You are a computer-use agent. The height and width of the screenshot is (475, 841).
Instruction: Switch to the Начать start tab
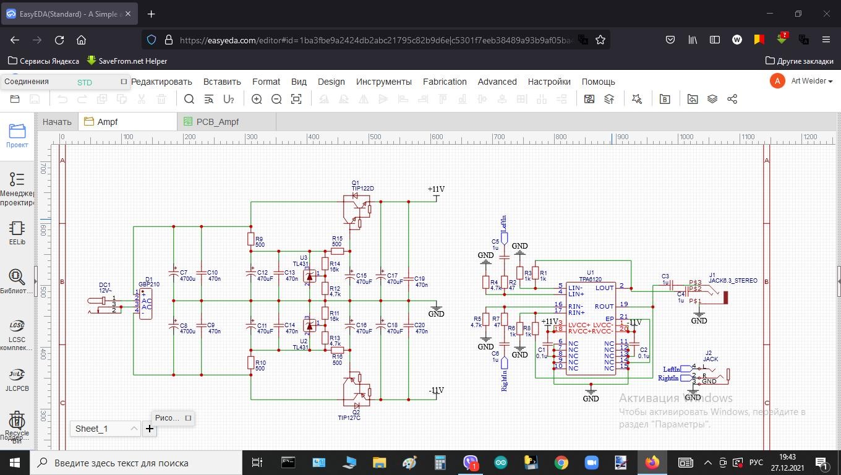tap(57, 122)
